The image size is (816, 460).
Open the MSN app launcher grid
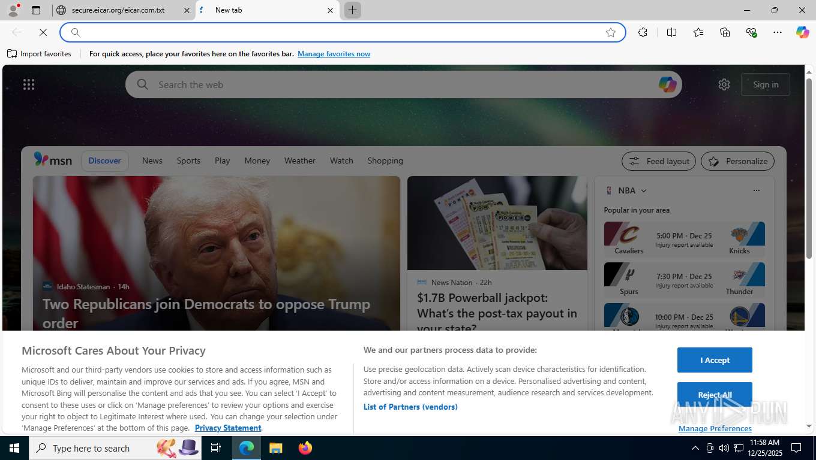pos(29,84)
